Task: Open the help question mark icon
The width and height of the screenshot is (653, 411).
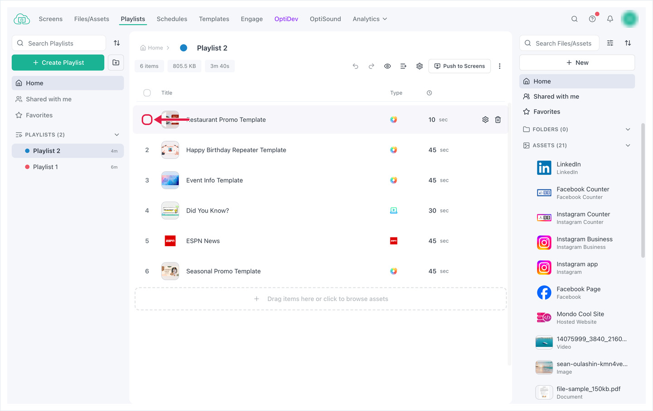Action: (592, 19)
